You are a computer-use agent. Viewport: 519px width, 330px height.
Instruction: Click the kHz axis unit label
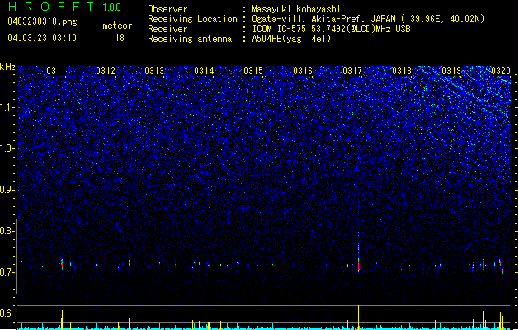click(7, 67)
